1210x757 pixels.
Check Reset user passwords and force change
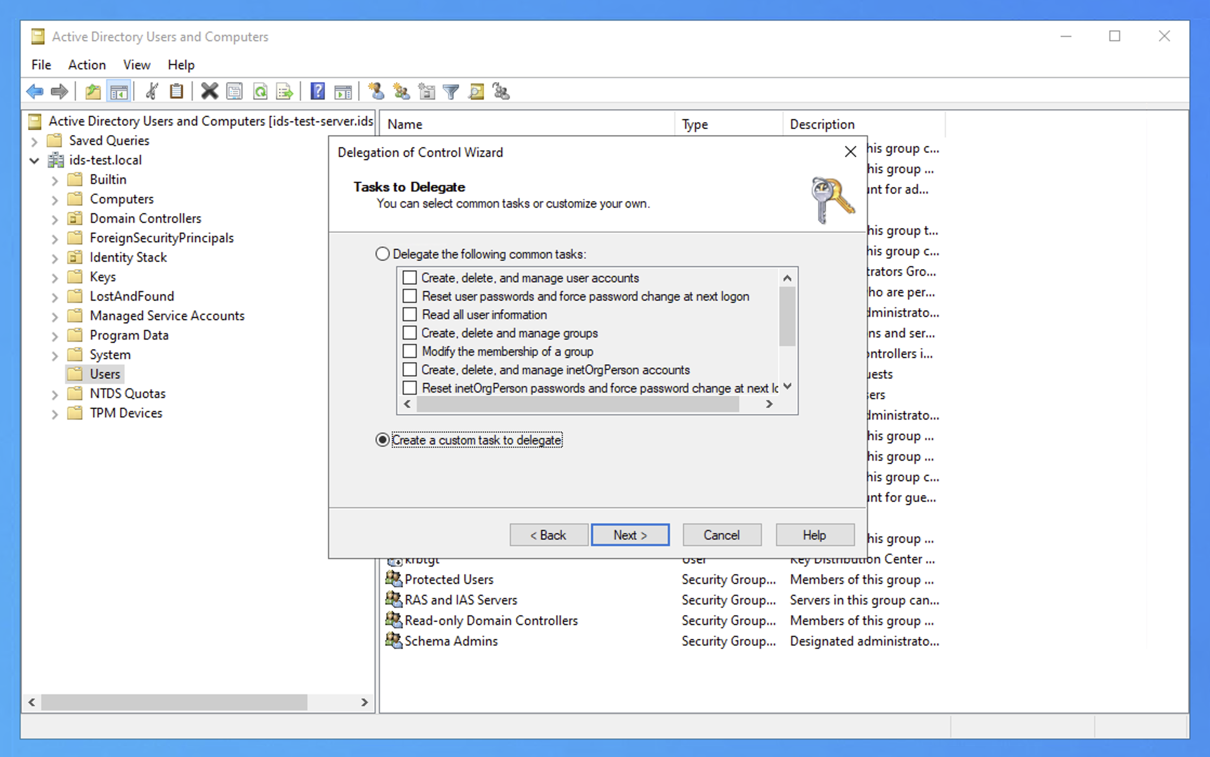pyautogui.click(x=410, y=296)
